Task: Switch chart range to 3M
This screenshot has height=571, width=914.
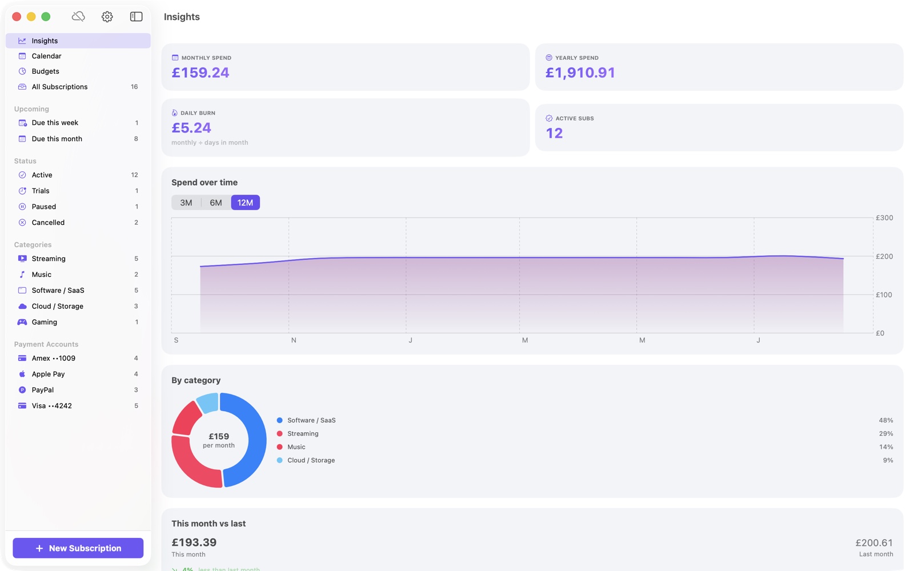Action: coord(186,203)
